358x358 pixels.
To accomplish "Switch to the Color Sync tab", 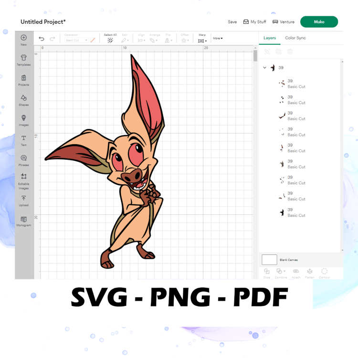I will point(295,38).
